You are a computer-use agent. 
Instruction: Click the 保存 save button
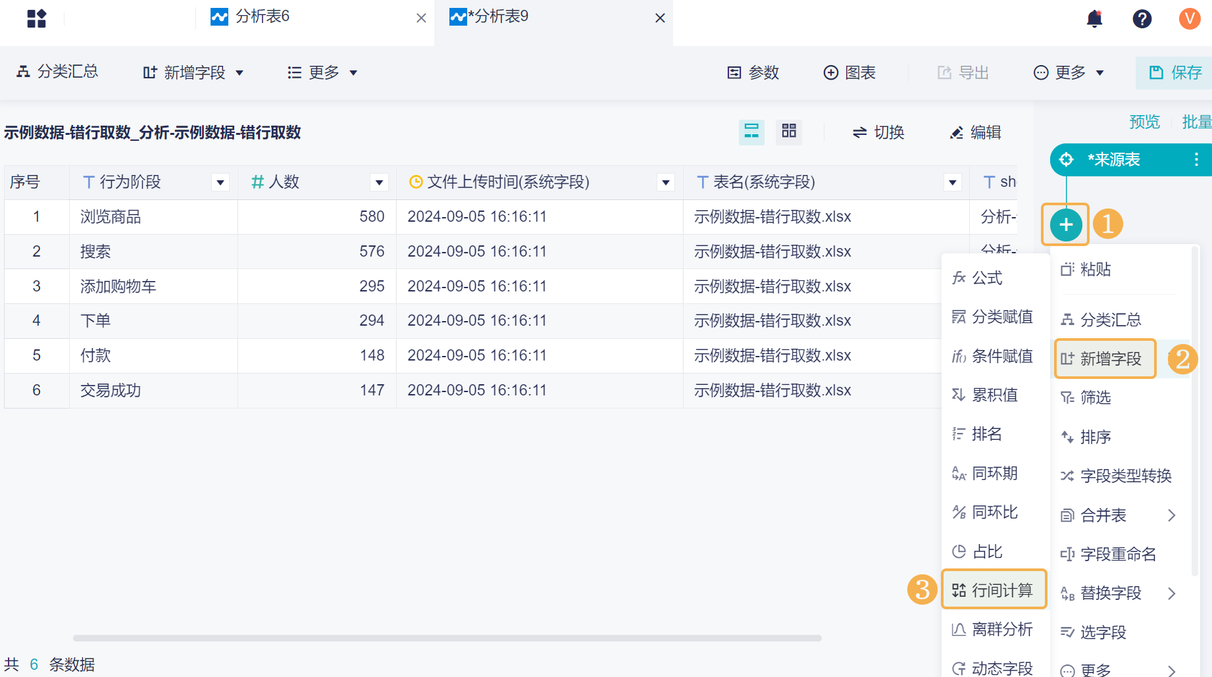[x=1175, y=72]
